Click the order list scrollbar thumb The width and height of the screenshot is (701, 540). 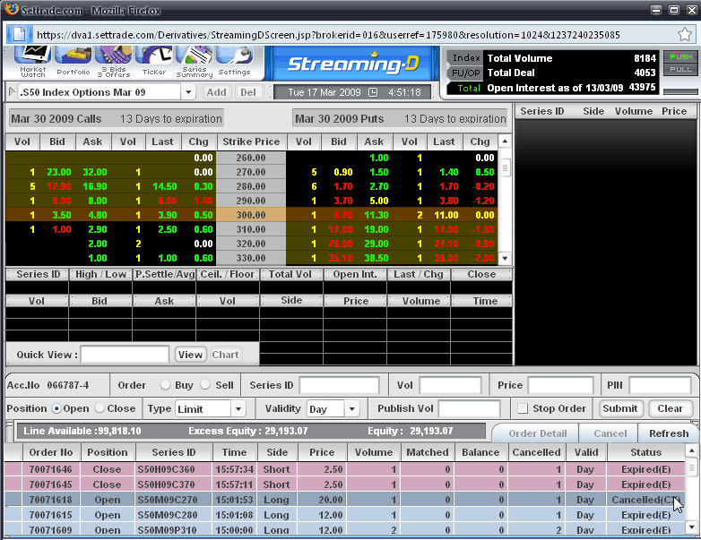pos(691,467)
